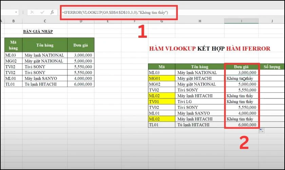Click the Cancel (X) formula bar icon
The width and height of the screenshot is (285, 170).
point(32,12)
